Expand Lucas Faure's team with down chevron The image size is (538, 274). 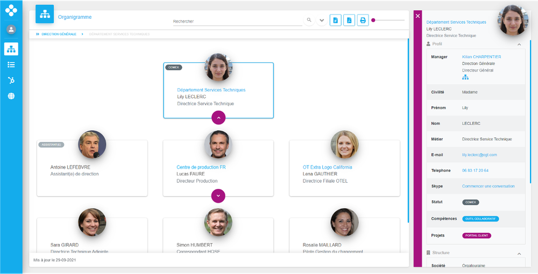[x=218, y=196]
